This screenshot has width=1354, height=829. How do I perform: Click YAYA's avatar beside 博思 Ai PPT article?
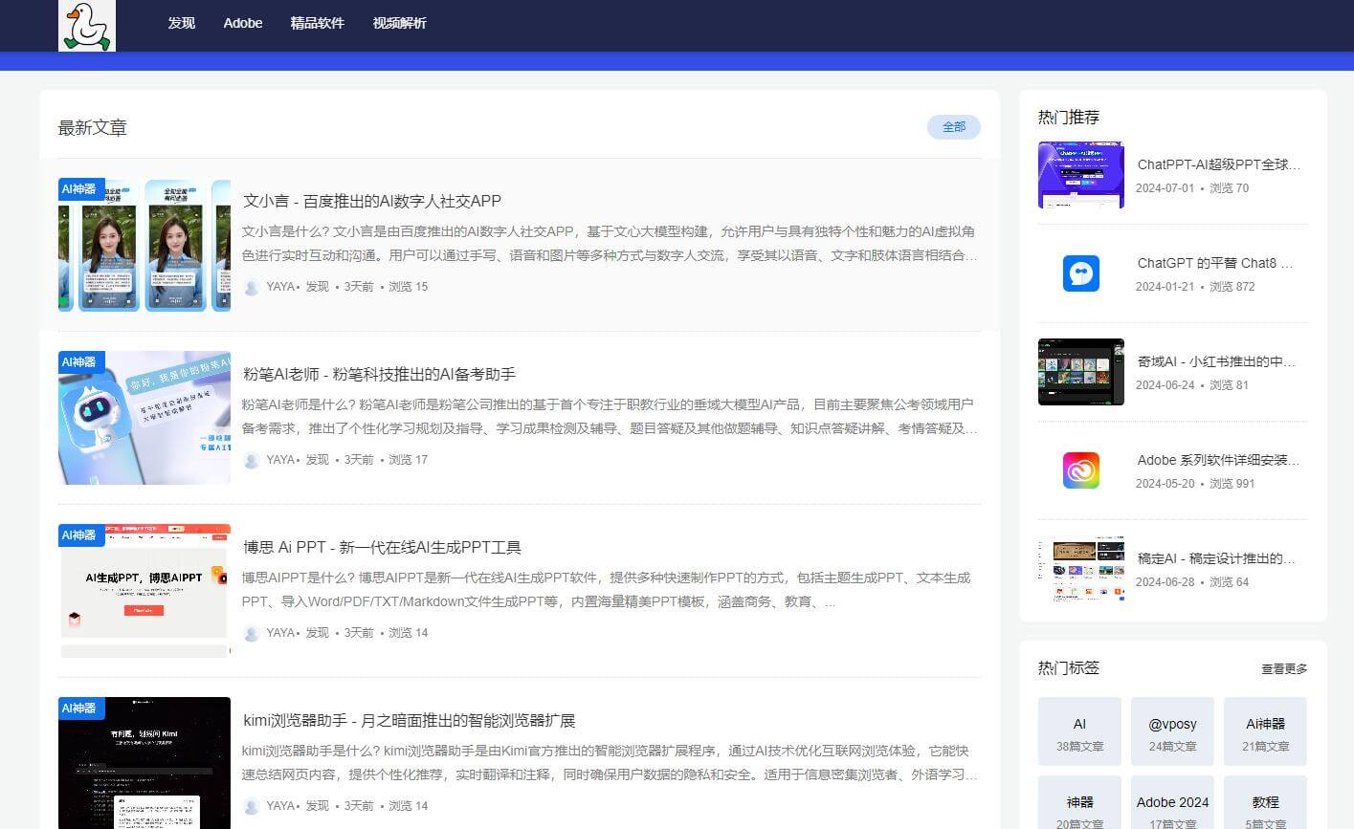pyautogui.click(x=252, y=633)
